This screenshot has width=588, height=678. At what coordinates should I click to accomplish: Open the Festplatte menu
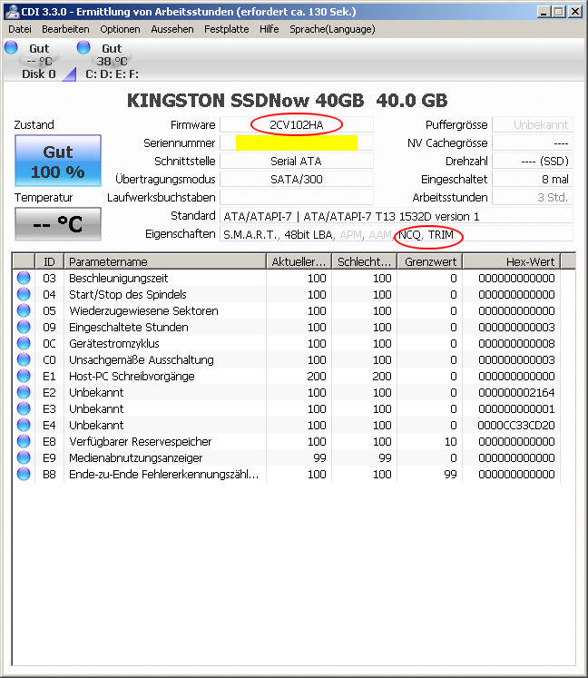point(227,29)
